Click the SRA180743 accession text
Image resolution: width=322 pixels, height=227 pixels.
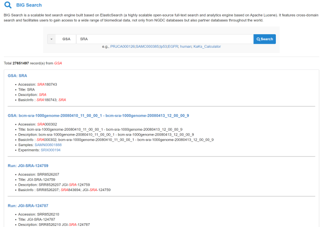tap(47, 85)
